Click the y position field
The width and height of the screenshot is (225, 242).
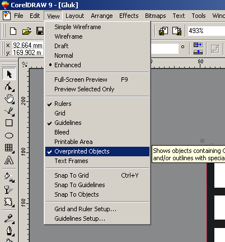pyautogui.click(x=27, y=53)
